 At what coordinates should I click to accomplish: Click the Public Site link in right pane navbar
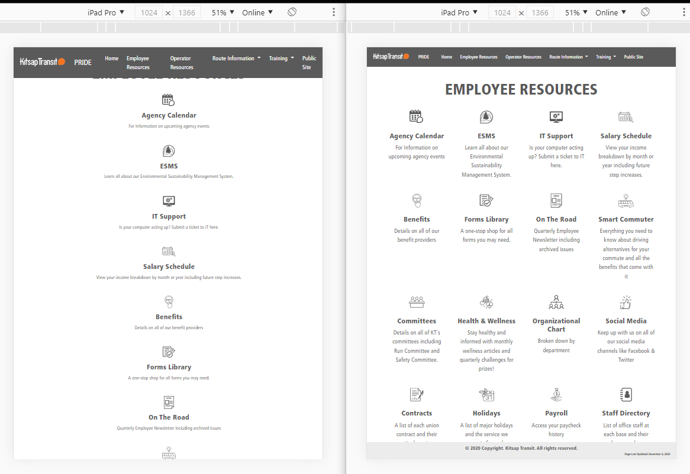click(x=633, y=57)
